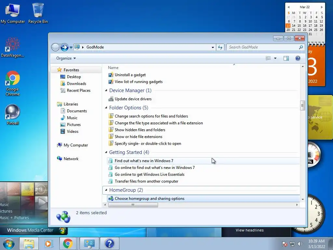333x250 pixels.
Task: Click the horizontal scrollbar thumb
Action: coord(133,205)
